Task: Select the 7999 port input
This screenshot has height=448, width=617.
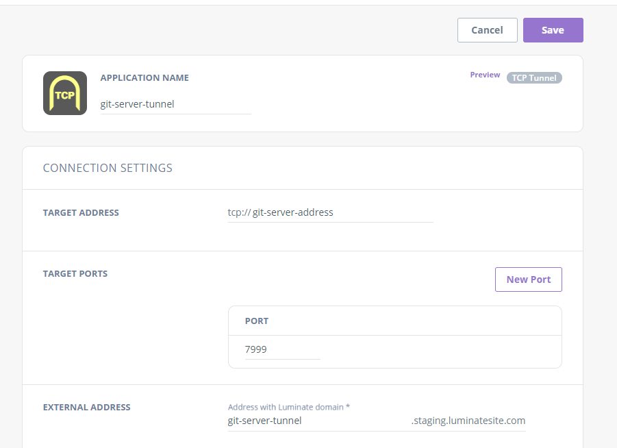Action: (x=281, y=349)
